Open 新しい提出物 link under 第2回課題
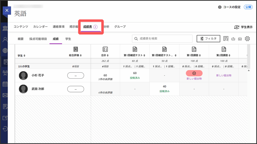This screenshot has height=144, width=257. 224,75
